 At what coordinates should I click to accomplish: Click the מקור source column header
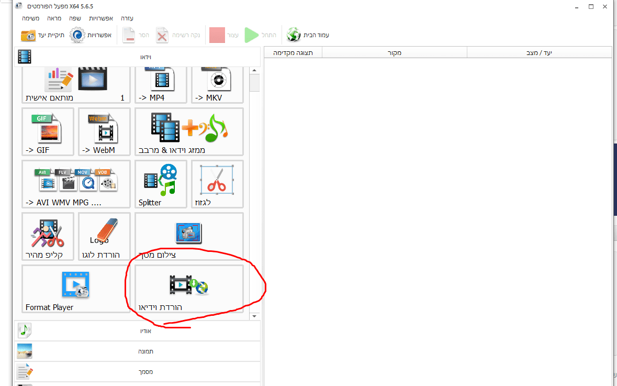[394, 52]
